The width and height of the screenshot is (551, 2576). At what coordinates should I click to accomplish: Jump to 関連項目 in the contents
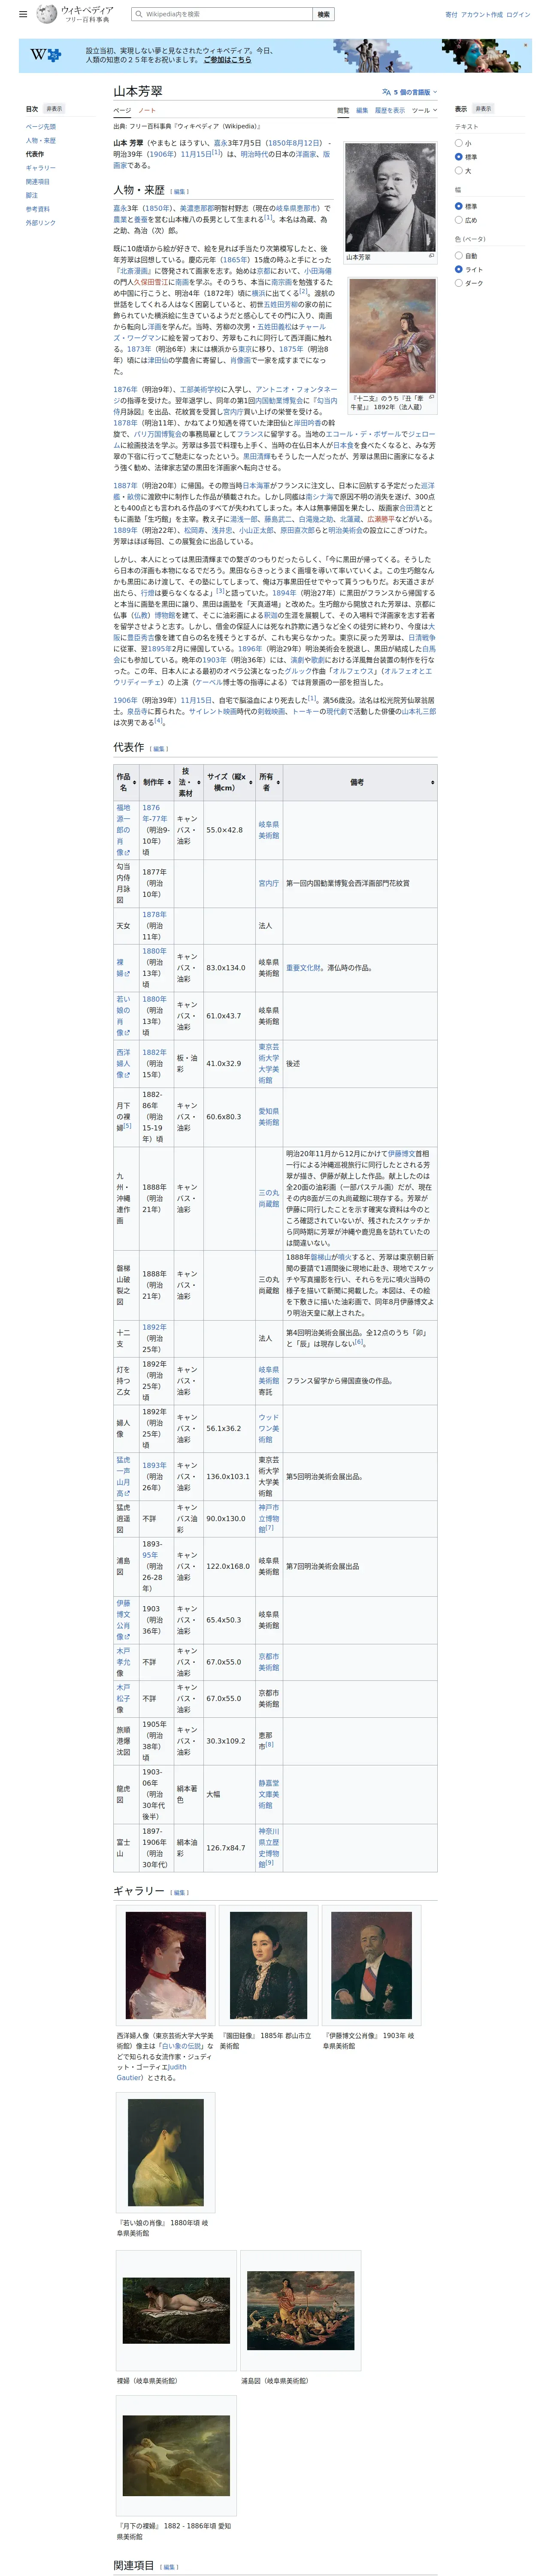[38, 182]
